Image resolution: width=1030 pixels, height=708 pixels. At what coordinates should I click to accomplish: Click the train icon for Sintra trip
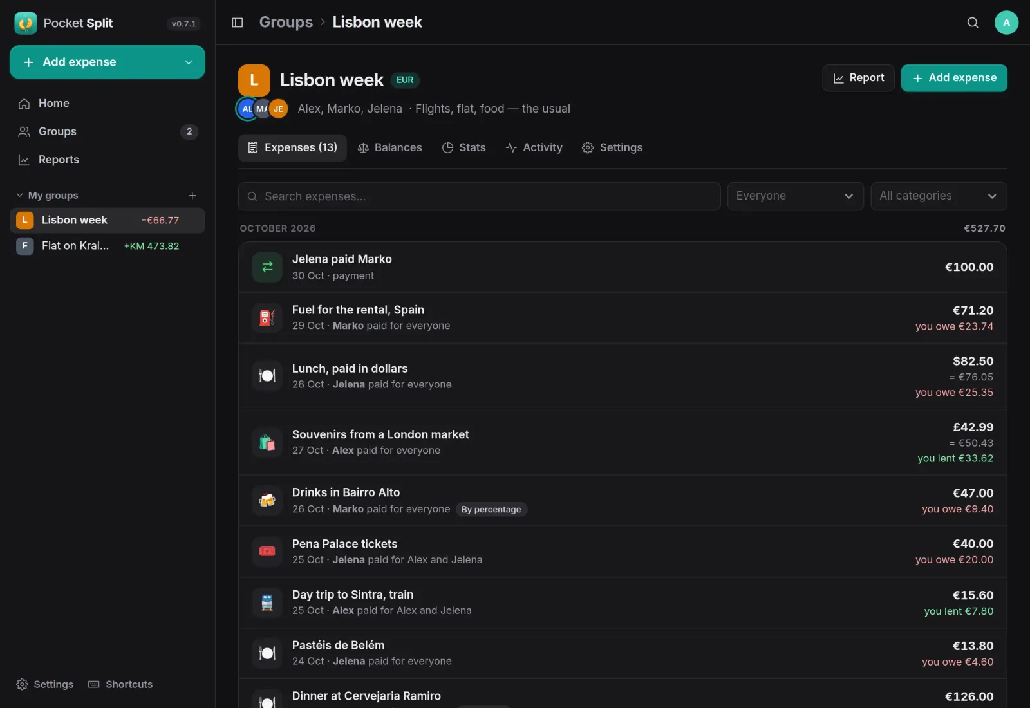267,602
